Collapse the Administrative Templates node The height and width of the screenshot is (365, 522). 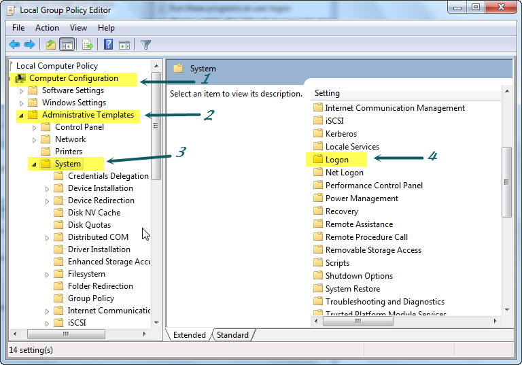pyautogui.click(x=21, y=116)
